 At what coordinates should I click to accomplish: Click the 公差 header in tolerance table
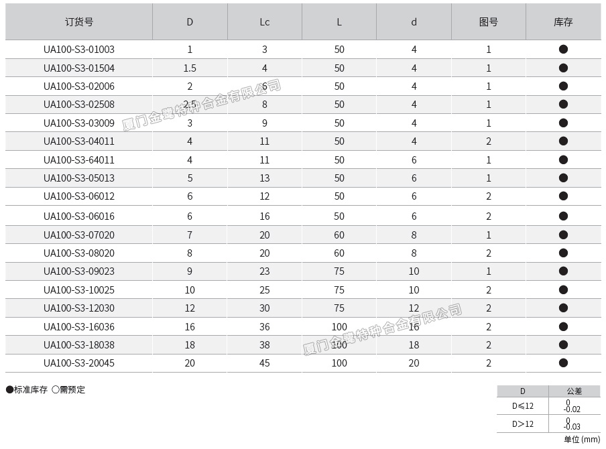[x=574, y=391]
